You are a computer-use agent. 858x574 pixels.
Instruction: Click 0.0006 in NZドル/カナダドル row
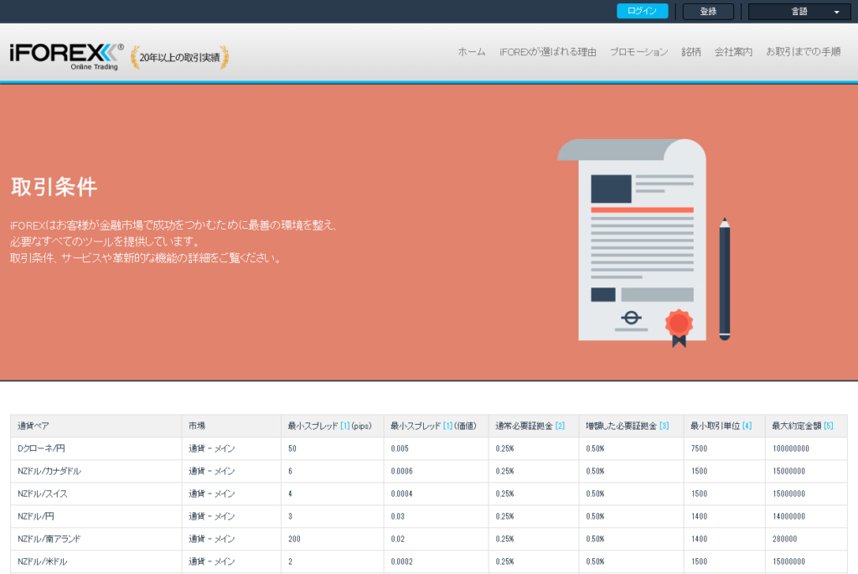(x=401, y=471)
